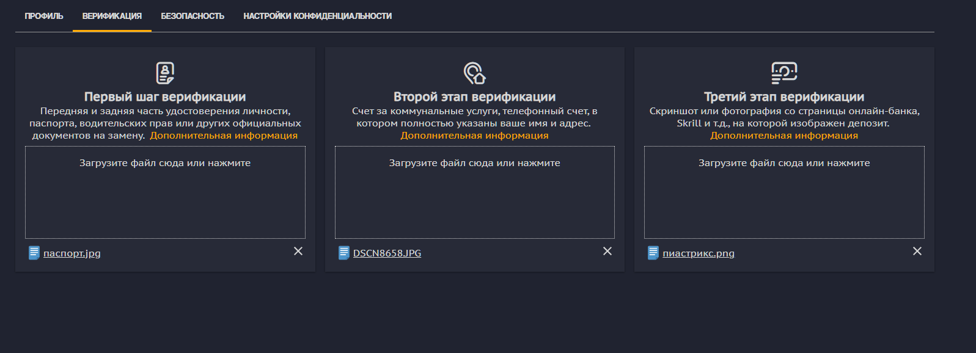Image resolution: width=976 pixels, height=353 pixels.
Task: Remove the uploaded паспорт.jpg file
Action: click(x=298, y=251)
